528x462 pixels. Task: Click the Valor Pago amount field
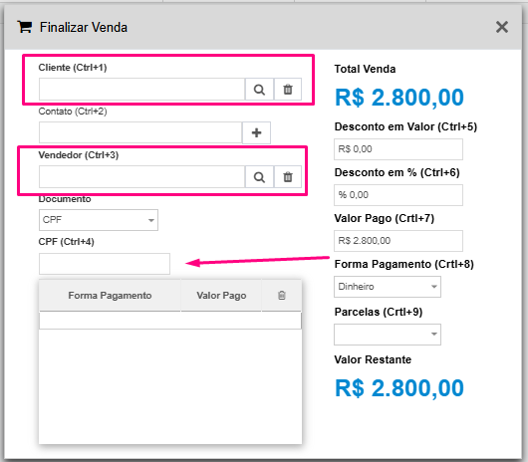(398, 241)
